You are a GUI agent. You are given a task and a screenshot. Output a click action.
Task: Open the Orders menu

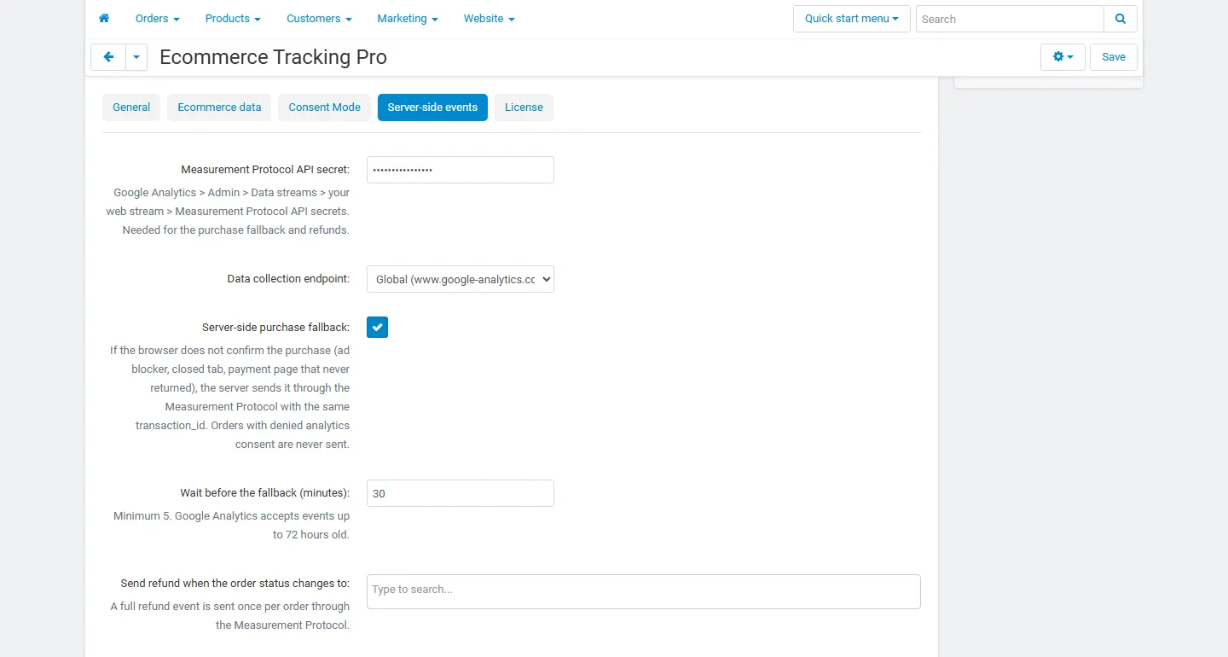click(x=158, y=19)
